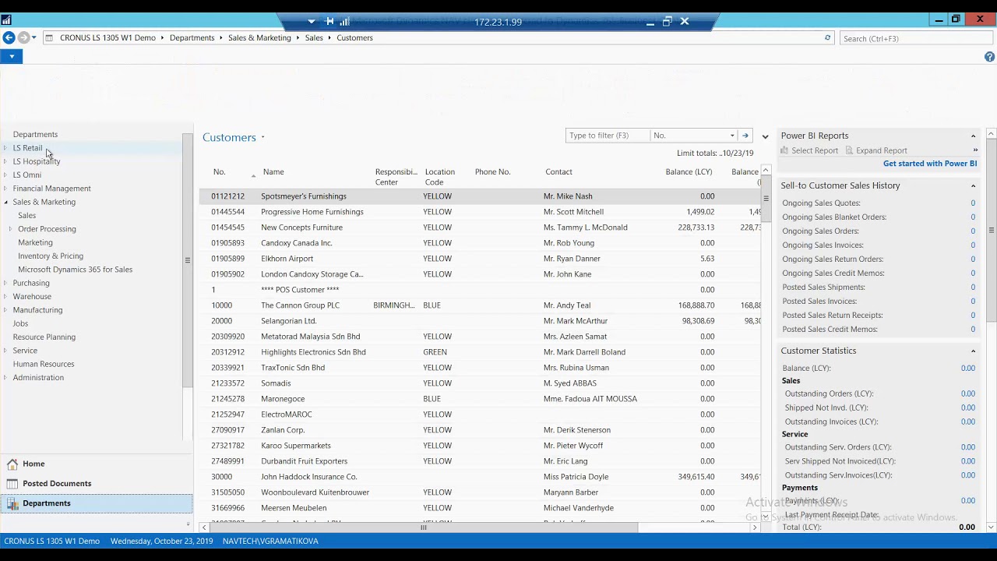
Task: Show more Power BI actions double chevron
Action: [x=975, y=150]
